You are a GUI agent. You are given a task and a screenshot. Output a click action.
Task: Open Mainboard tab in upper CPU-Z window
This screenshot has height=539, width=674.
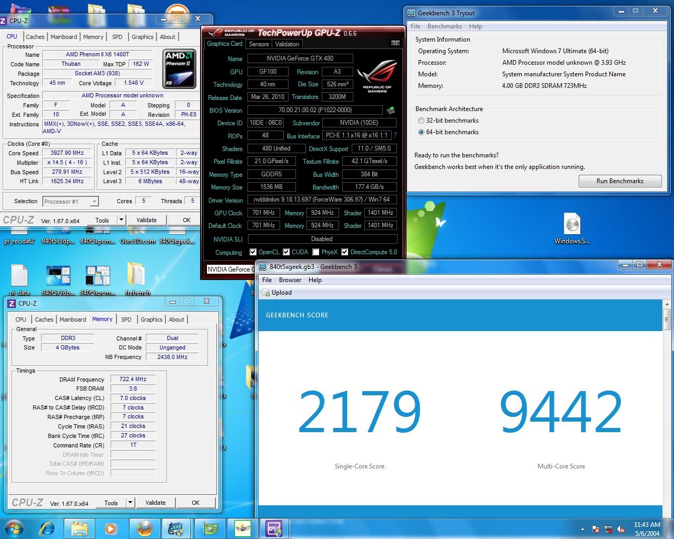64,37
